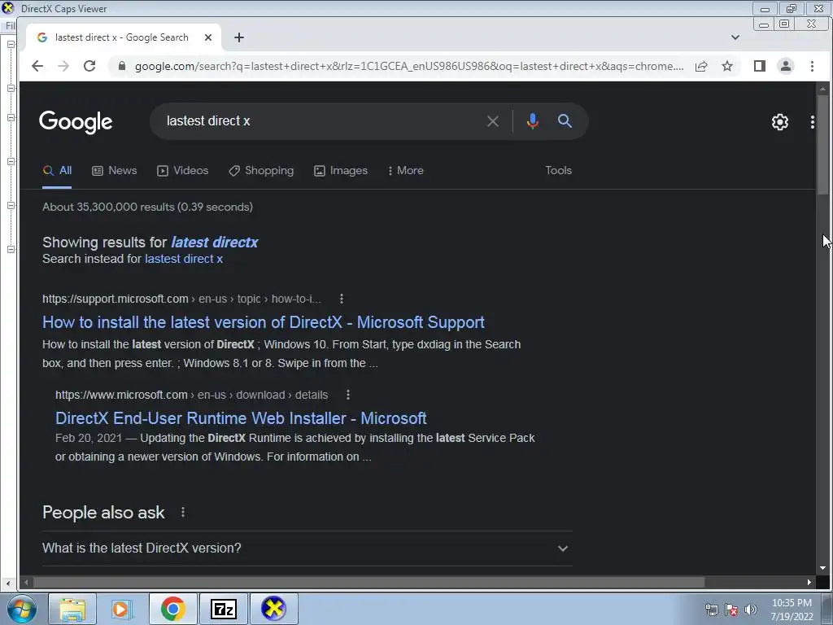833x625 pixels.
Task: Click the Chrome taskbar icon
Action: pos(172,609)
